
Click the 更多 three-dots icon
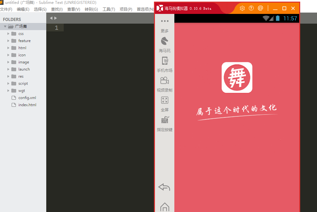[x=165, y=21]
